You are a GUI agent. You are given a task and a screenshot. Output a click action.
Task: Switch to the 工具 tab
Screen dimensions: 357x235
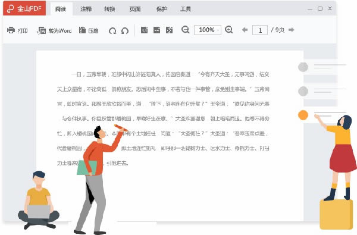pos(185,9)
